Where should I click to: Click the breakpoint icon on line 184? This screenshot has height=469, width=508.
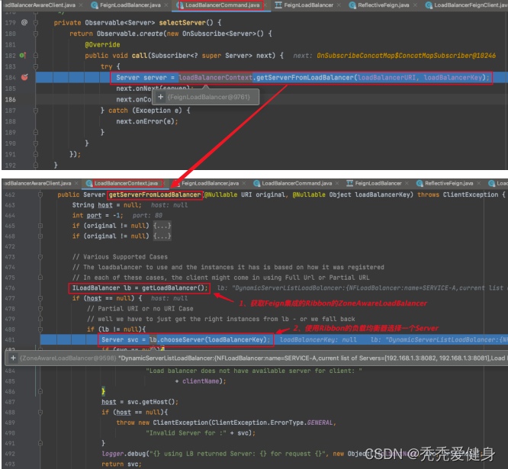(24, 77)
